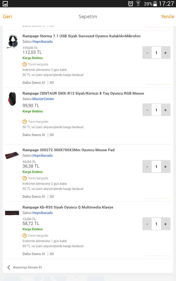Click Yenile to refresh the cart
The width and height of the screenshot is (176, 281).
tap(167, 16)
